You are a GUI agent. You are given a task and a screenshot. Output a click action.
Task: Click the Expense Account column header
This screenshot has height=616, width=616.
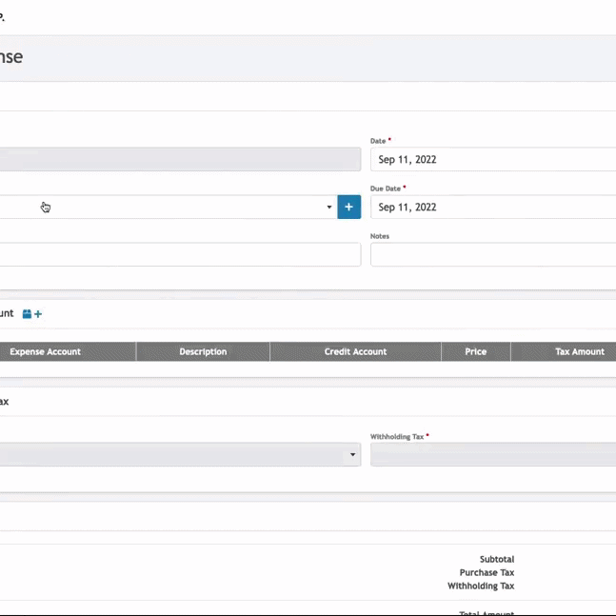pyautogui.click(x=46, y=351)
